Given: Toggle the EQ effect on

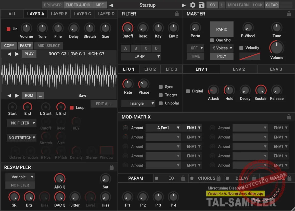Looking at the screenshot, I should tap(156, 178).
